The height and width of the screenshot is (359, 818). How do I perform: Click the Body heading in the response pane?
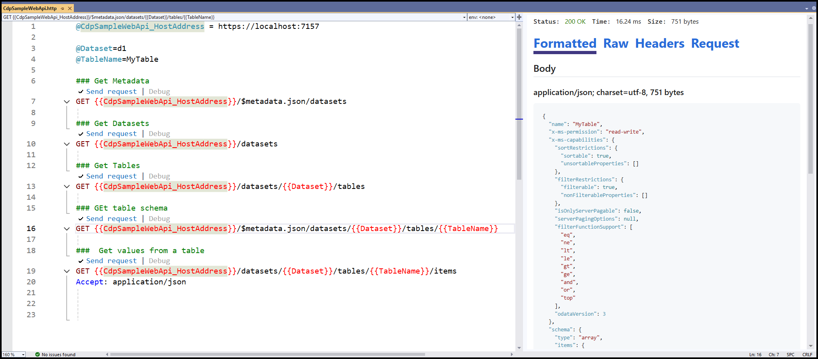544,69
